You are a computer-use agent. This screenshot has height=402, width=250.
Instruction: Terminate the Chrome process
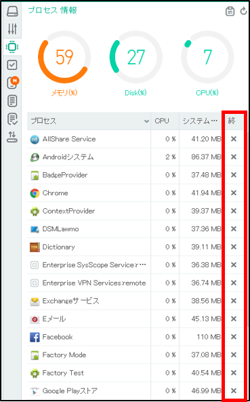tap(233, 193)
